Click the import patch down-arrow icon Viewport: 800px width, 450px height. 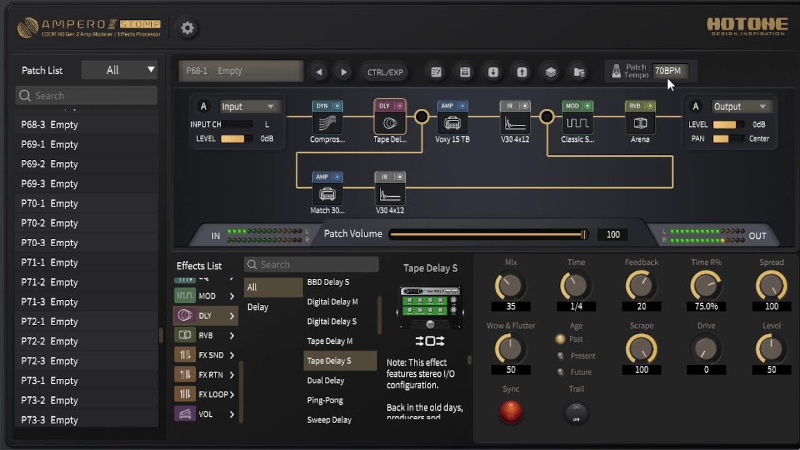493,72
